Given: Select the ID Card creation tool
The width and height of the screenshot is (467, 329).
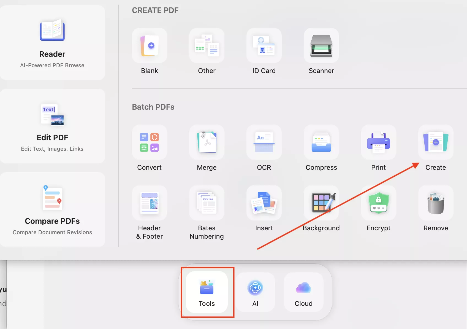Looking at the screenshot, I should (264, 45).
